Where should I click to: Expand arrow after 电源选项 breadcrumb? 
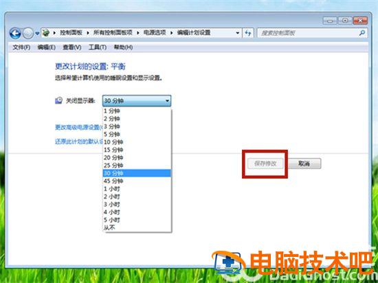[x=172, y=33]
